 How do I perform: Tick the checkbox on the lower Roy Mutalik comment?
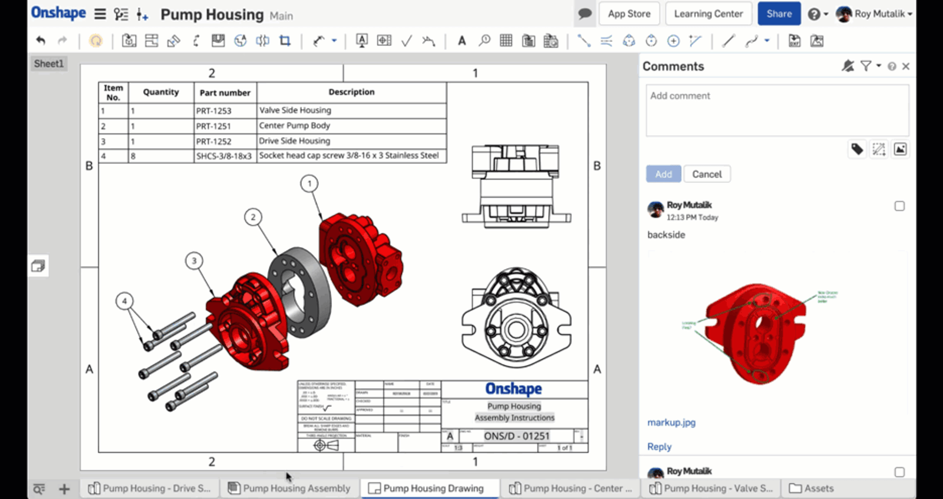click(899, 472)
